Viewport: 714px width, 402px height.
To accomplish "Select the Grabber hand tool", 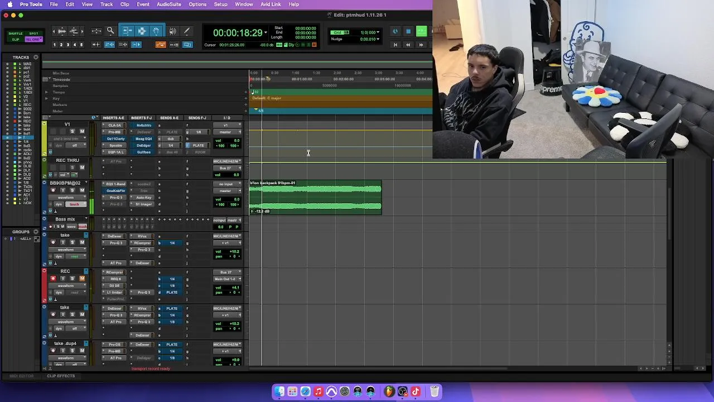I will click(156, 31).
